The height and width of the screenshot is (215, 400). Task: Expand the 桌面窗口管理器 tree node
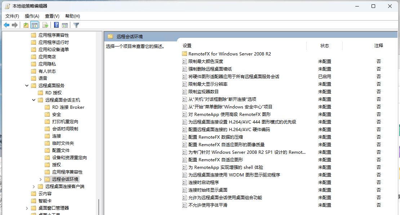click(x=27, y=208)
